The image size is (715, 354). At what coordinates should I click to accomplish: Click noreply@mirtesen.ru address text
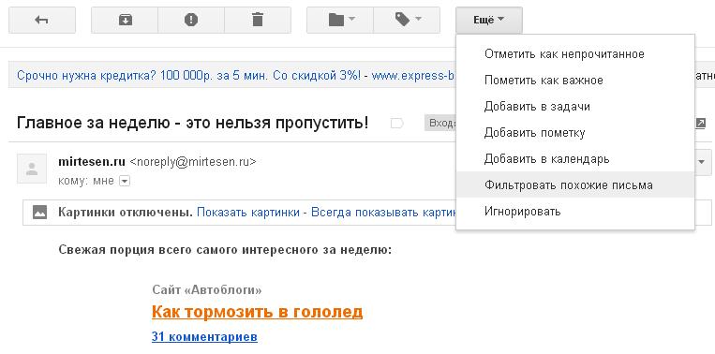(x=193, y=162)
